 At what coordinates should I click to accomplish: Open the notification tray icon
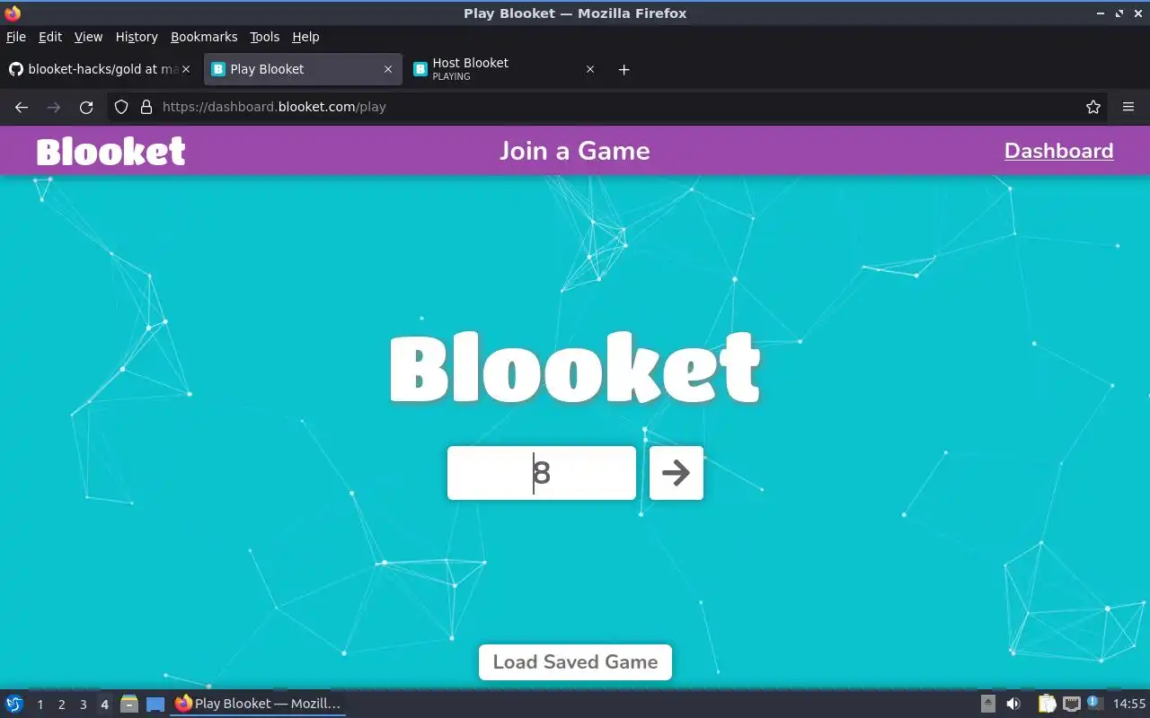coord(1094,703)
